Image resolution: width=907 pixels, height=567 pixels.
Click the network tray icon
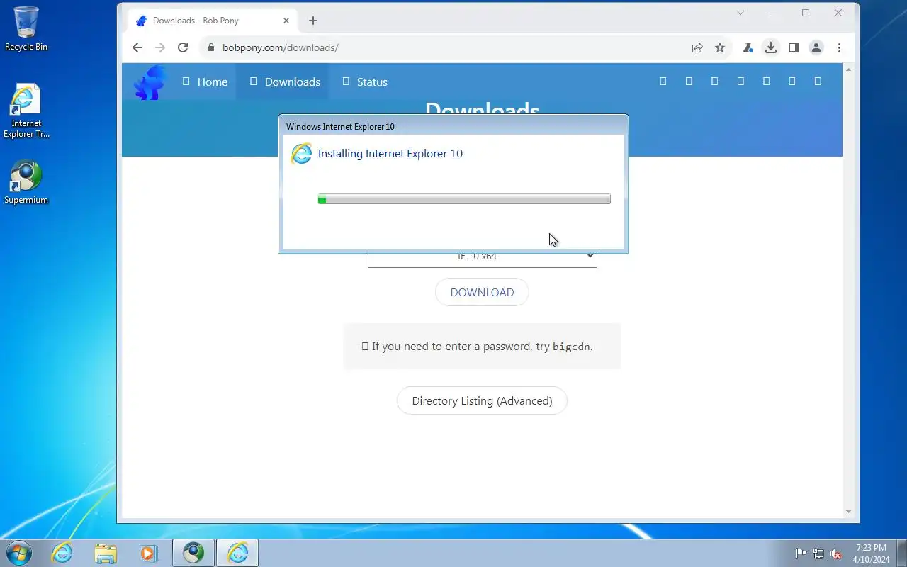click(818, 554)
